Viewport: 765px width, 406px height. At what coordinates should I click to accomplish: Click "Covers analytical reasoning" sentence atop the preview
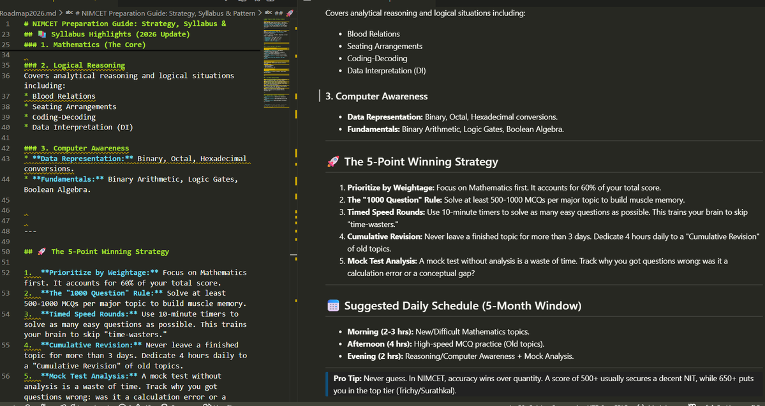click(x=426, y=13)
